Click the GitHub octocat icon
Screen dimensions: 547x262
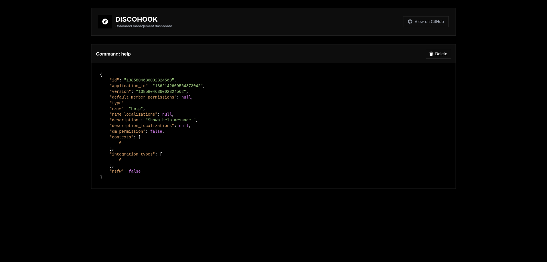(x=410, y=22)
